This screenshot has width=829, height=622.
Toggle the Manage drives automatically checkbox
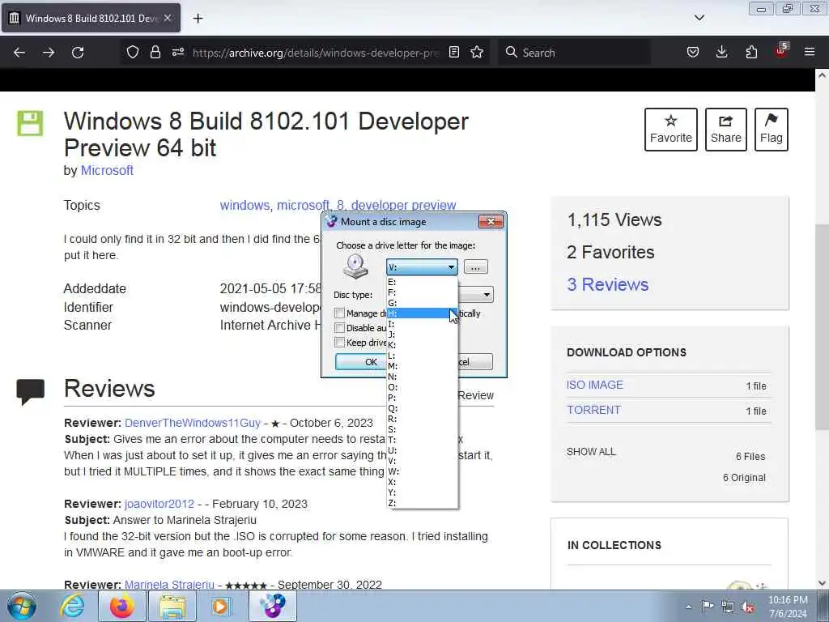(339, 313)
